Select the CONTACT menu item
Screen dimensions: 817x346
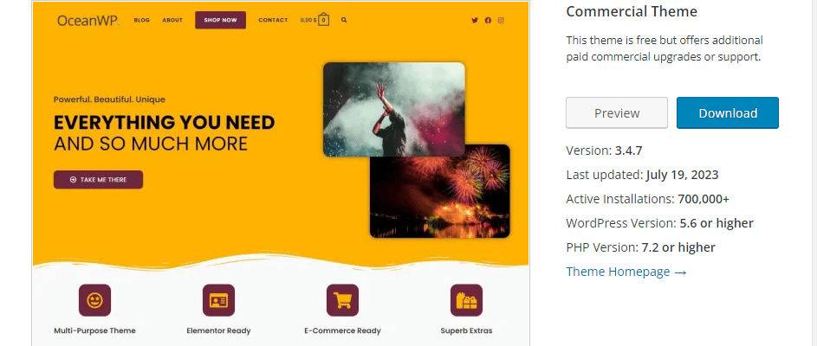273,20
